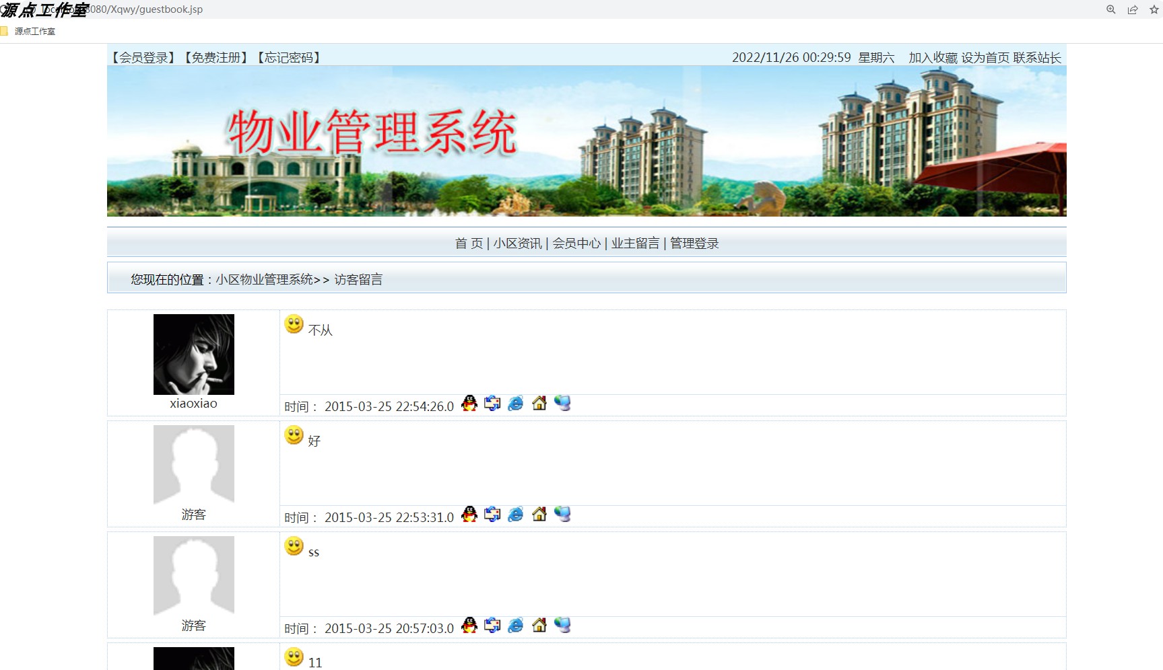Click email icon in 20:57:03 row

tap(492, 626)
